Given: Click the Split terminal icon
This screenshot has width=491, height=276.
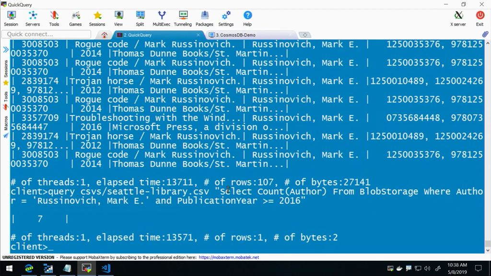Looking at the screenshot, I should point(140,18).
